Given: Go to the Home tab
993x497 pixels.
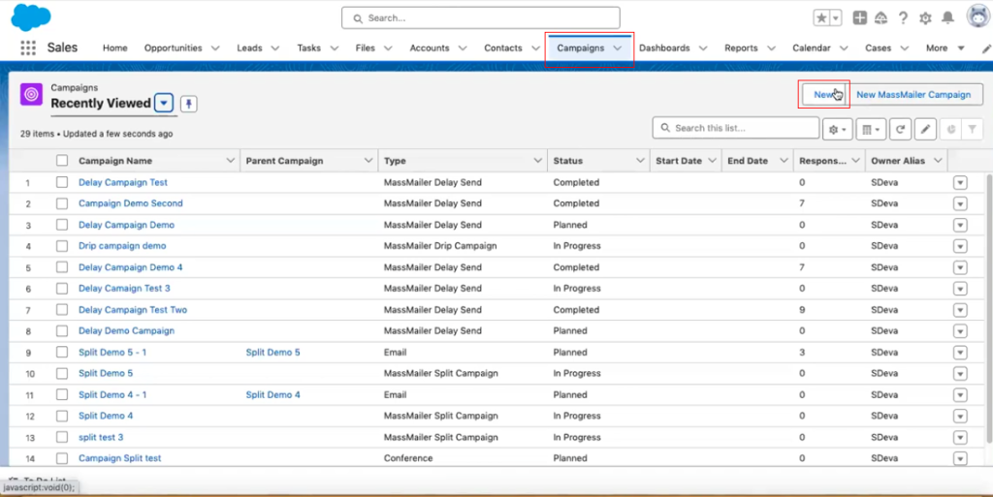Looking at the screenshot, I should click(x=115, y=48).
